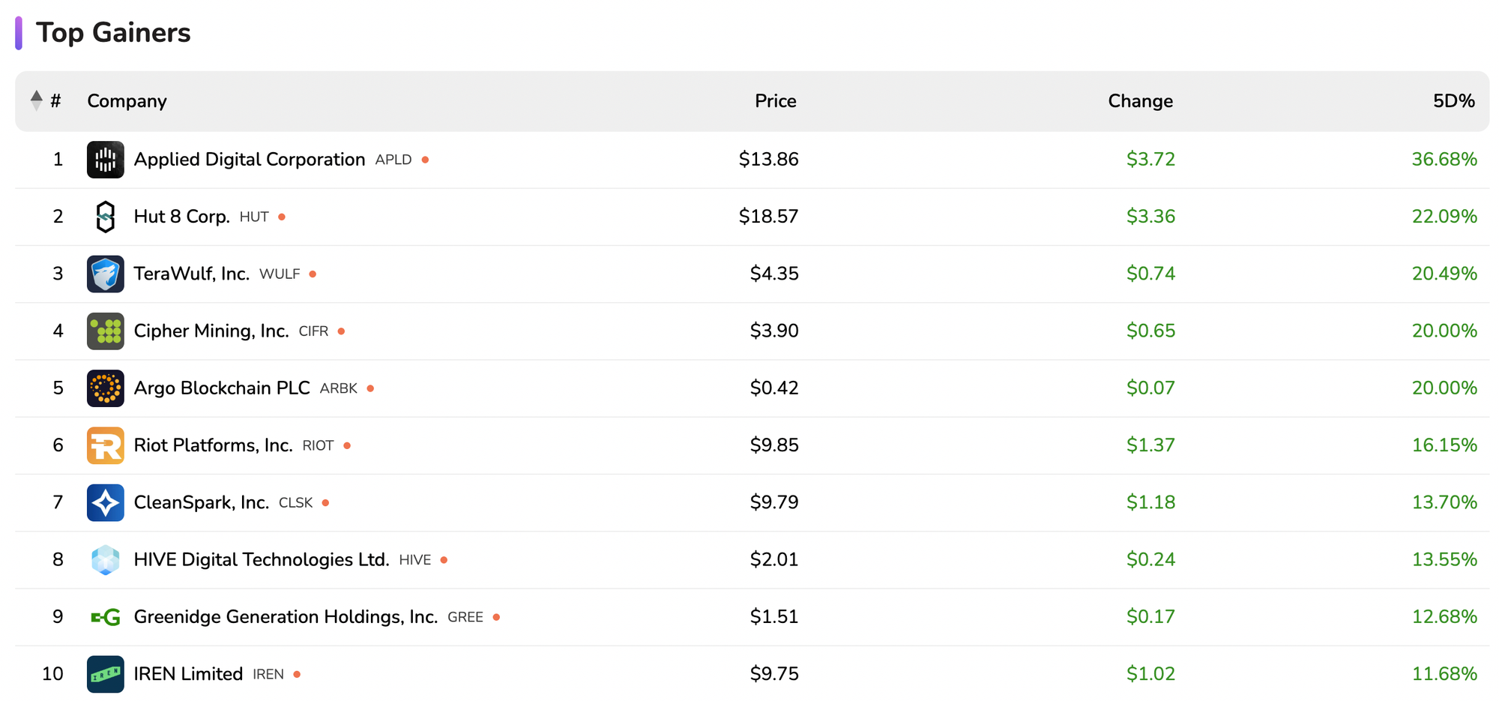Screen dimensions: 1499x701
Task: Click the TeraWulf wolf shield logo
Action: point(105,274)
